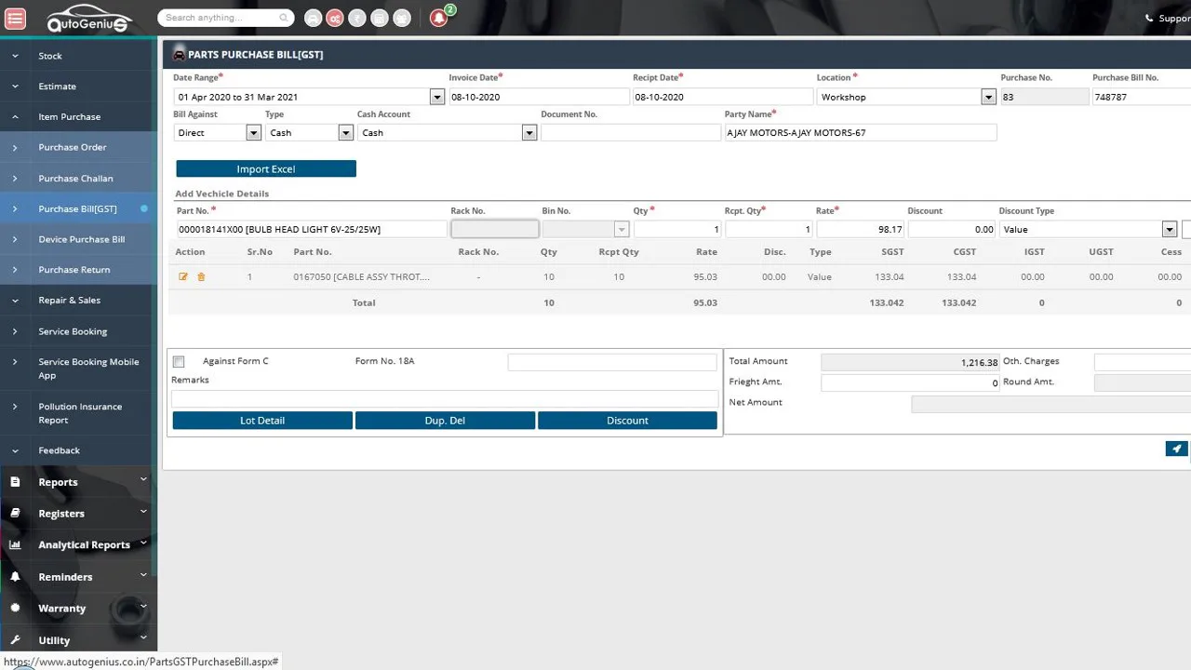The height and width of the screenshot is (670, 1191).
Task: Click the Lot Detail button
Action: 262,421
